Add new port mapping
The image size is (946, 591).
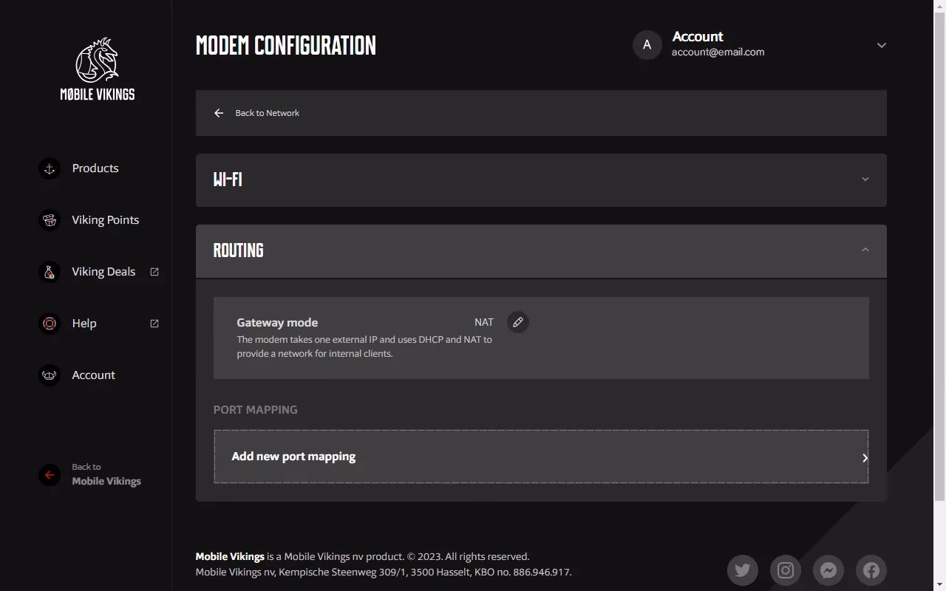point(541,457)
